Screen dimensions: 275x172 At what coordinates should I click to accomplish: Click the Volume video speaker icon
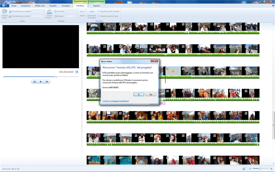point(4,12)
